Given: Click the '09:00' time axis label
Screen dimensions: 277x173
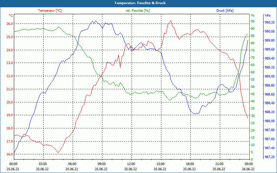Looking at the screenshot, I should [101, 164].
